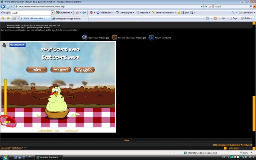
Task: Expand the Google toolbar search box dropdown
Action: [x=52, y=13]
